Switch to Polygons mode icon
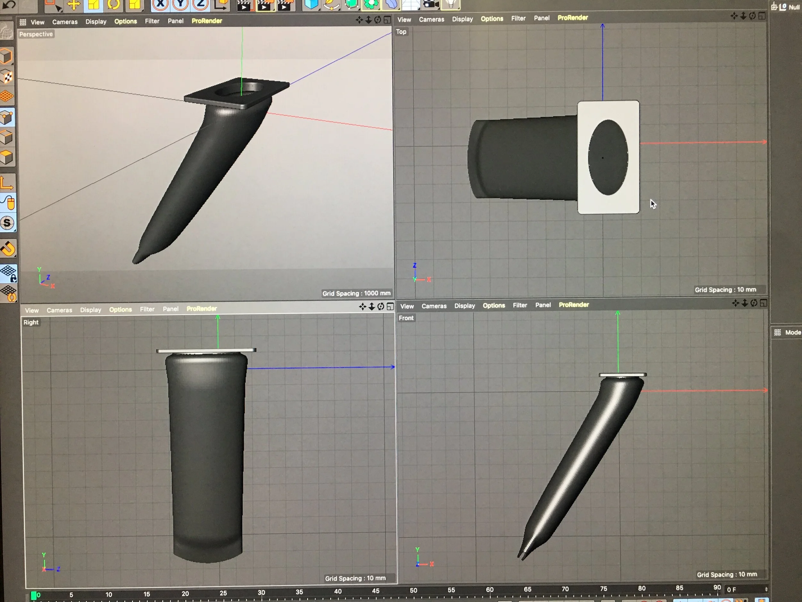The height and width of the screenshot is (602, 802). coord(7,157)
